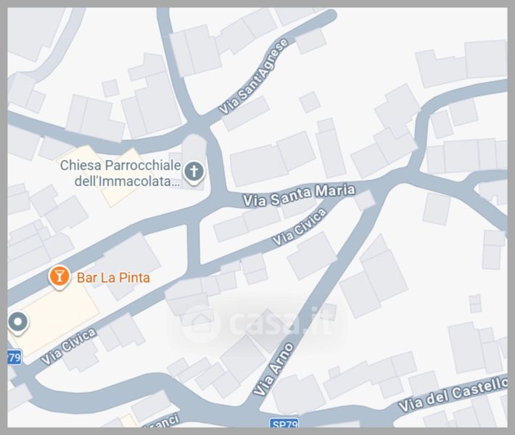Click the casa.it house logo watermark

point(201,323)
